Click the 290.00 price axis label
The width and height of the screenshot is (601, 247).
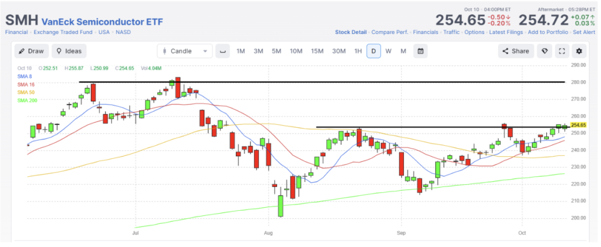[578, 65]
